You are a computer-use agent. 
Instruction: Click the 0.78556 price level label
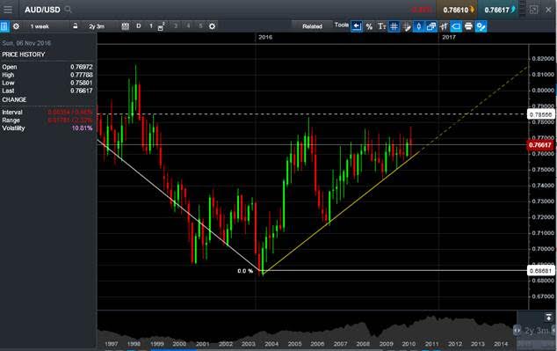coord(540,114)
